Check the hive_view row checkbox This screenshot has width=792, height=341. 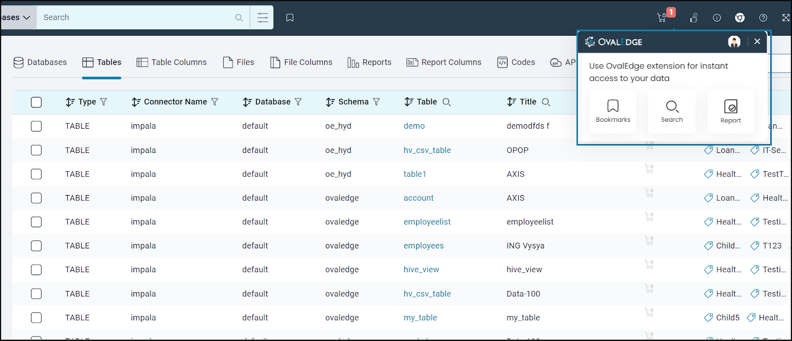tap(36, 270)
